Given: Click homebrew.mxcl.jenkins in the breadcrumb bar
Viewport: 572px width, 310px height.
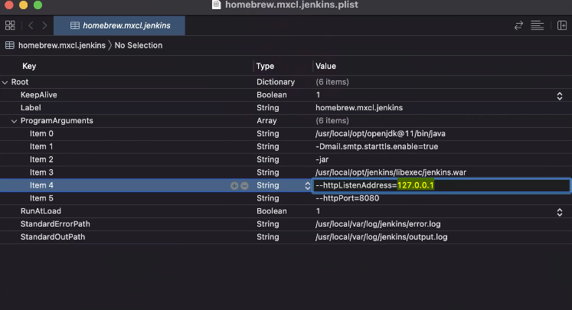Looking at the screenshot, I should pos(62,45).
